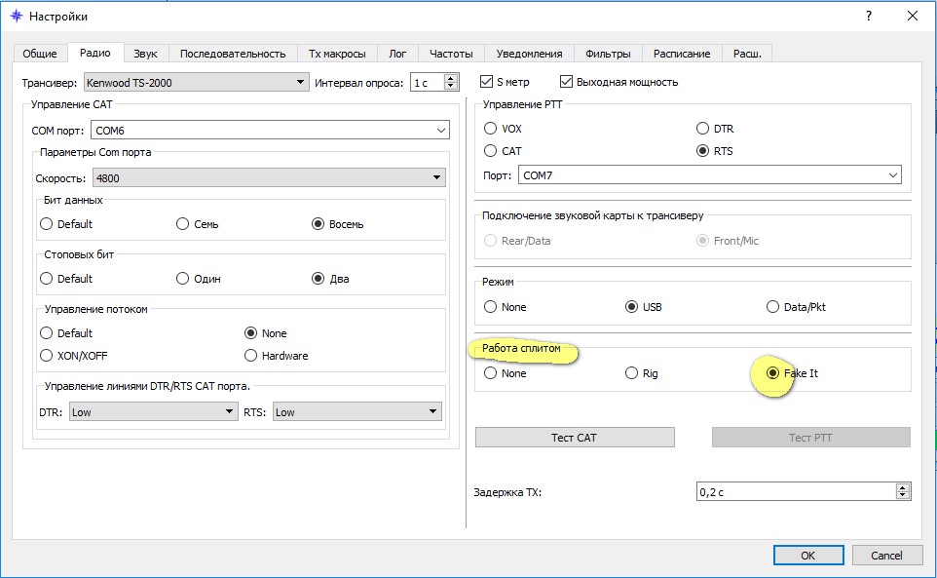Click the help question mark icon
The image size is (937, 578).
[x=867, y=17]
